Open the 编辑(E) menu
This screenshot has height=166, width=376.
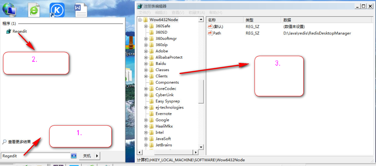161,12
